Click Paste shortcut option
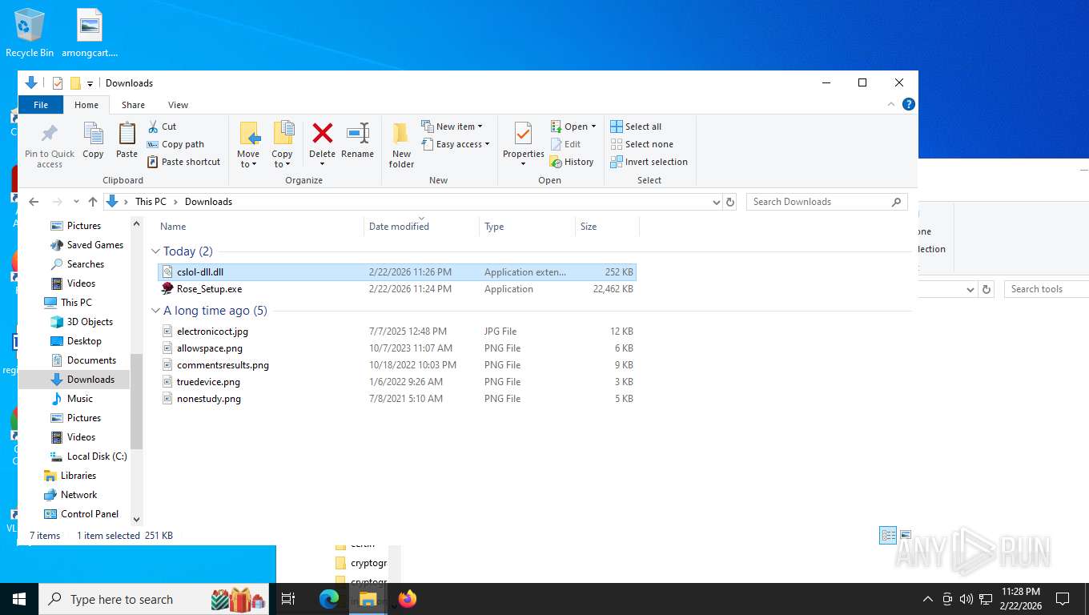1089x615 pixels. [183, 162]
